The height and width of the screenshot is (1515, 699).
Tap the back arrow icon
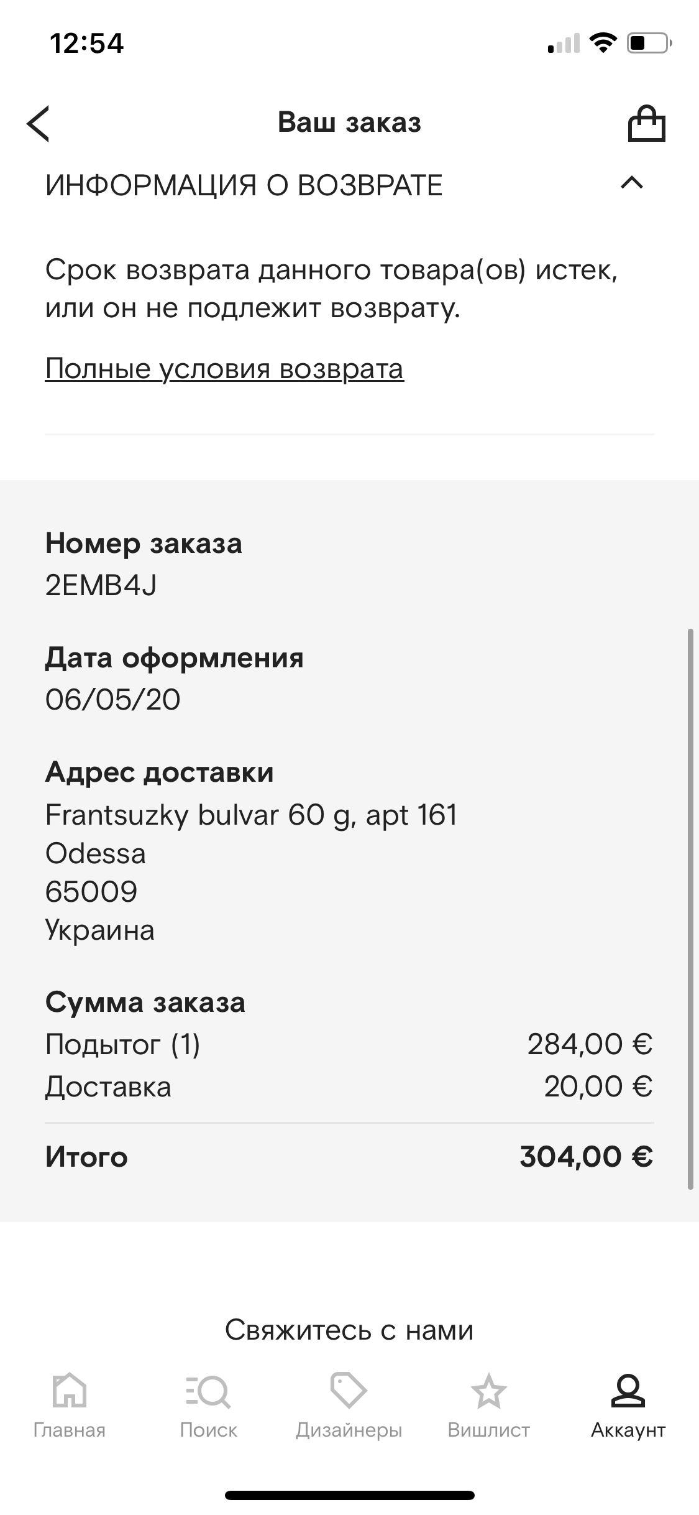click(x=39, y=123)
